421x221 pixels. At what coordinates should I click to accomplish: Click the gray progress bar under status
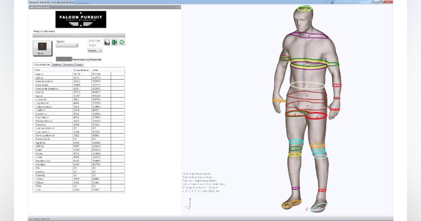tap(79, 35)
